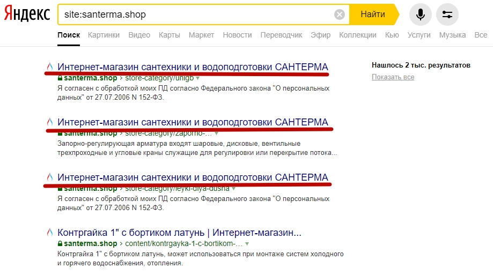The width and height of the screenshot is (493, 275).
Task: Switch to the Карты tab
Action: (169, 35)
